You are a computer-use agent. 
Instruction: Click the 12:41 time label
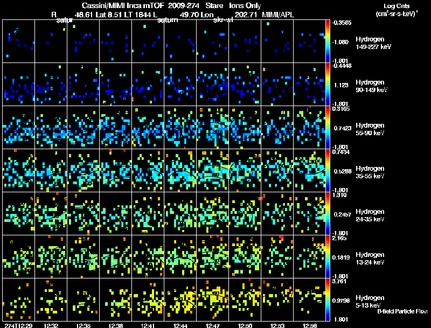pyautogui.click(x=148, y=325)
